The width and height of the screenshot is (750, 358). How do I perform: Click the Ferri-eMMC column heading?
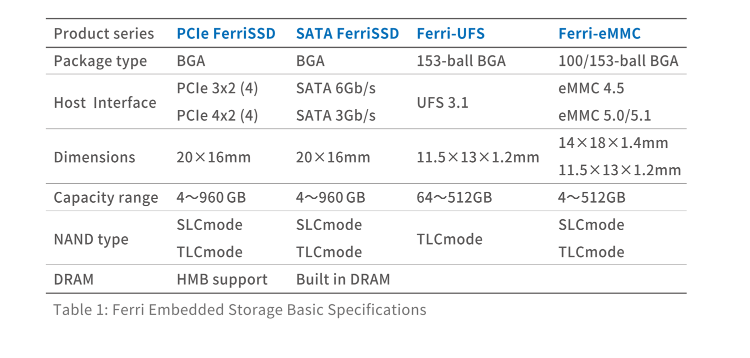[x=599, y=33]
